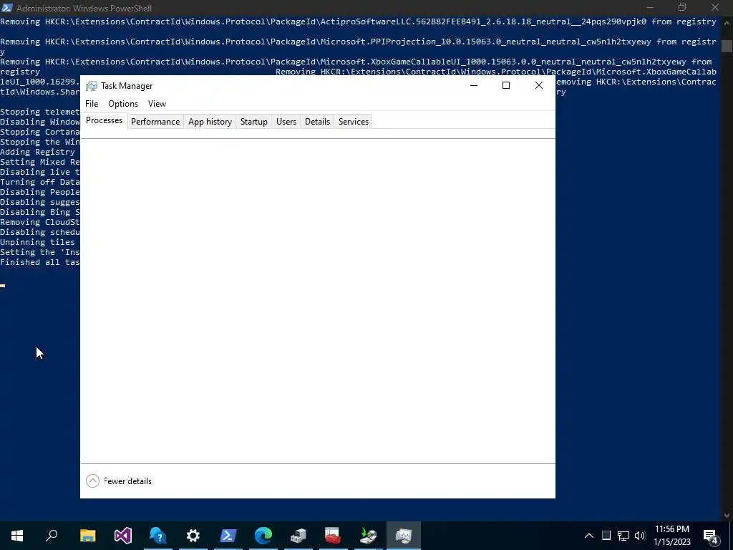Open the Startup tab

coord(254,122)
